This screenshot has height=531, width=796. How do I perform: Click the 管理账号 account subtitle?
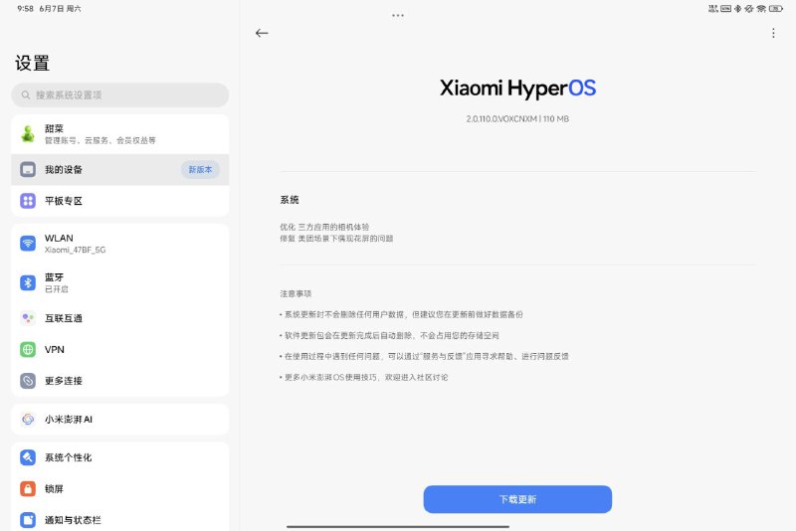pyautogui.click(x=100, y=140)
